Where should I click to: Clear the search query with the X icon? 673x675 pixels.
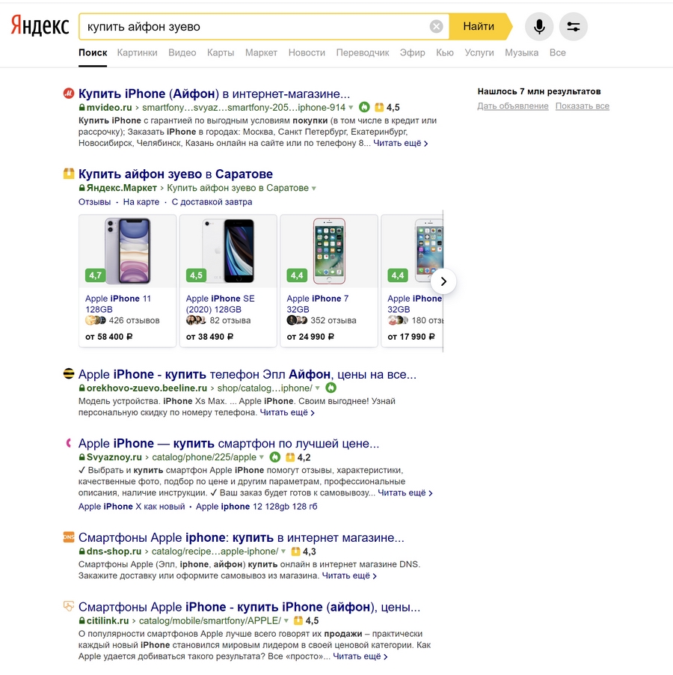(x=436, y=26)
